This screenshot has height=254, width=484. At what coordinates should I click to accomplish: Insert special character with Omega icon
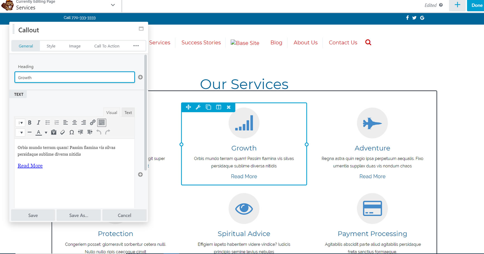pos(72,132)
